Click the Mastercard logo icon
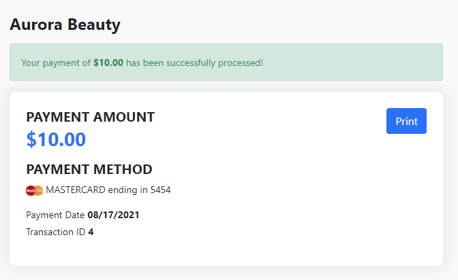The height and width of the screenshot is (280, 458). pos(34,190)
